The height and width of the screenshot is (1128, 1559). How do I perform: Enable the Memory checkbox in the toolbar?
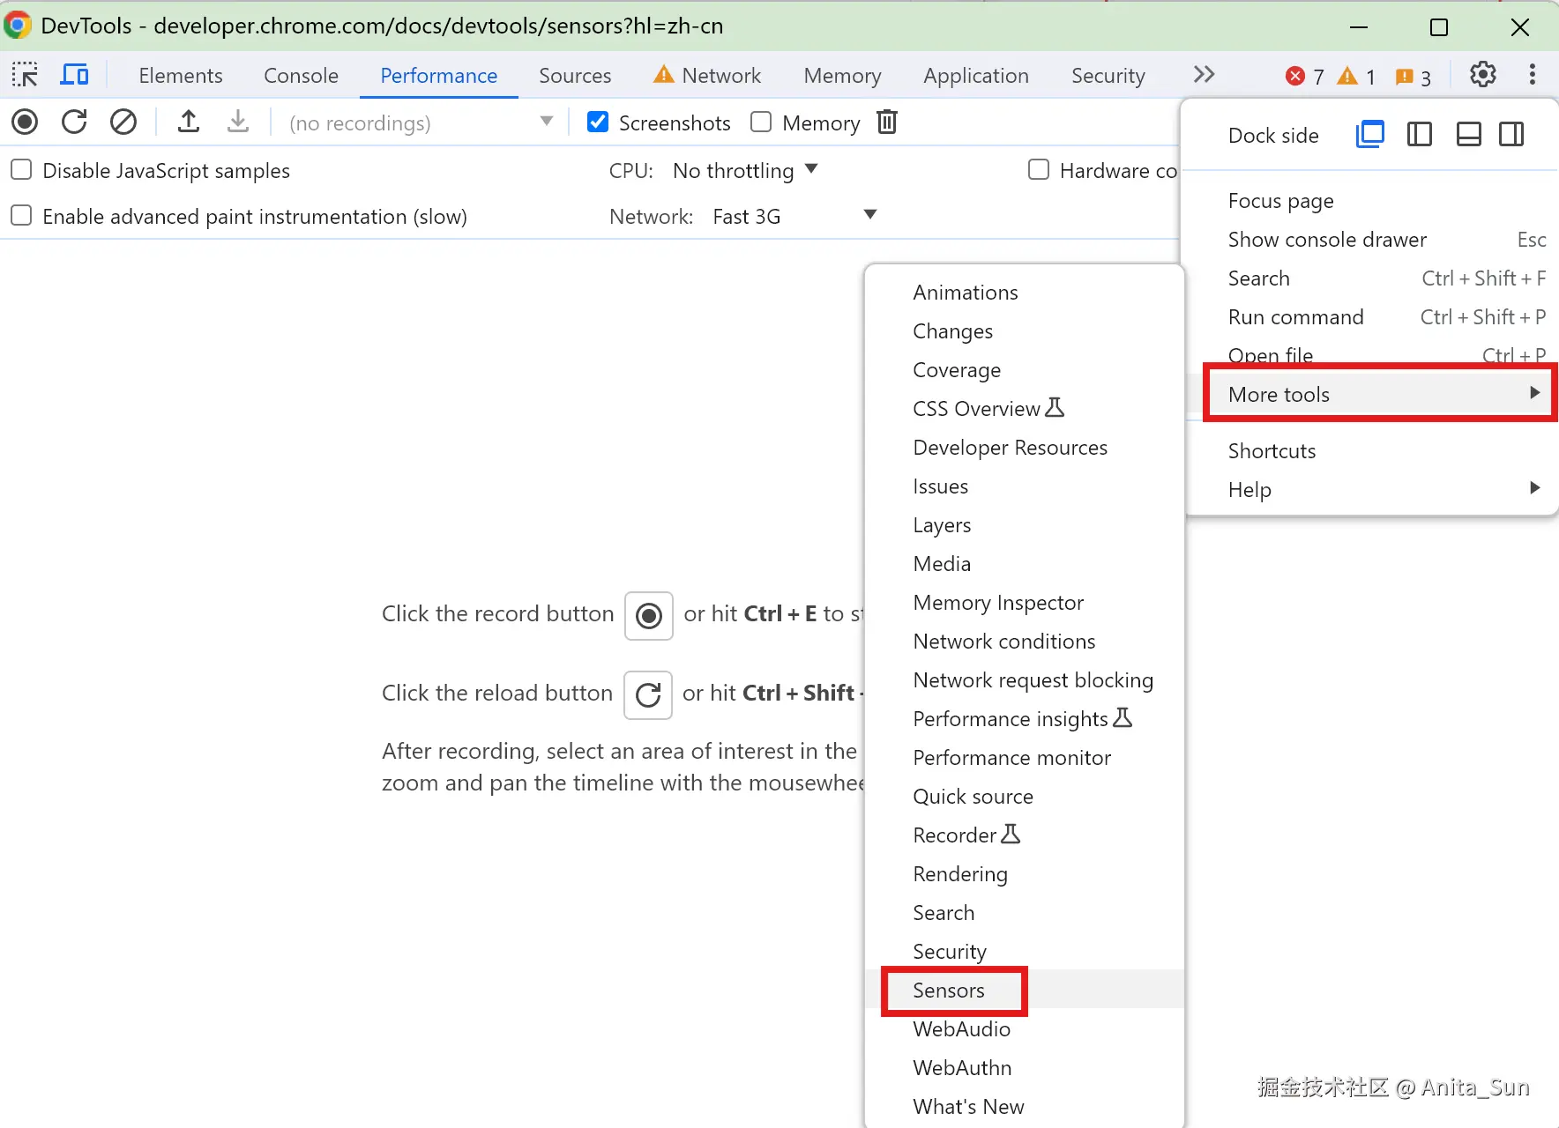point(761,122)
